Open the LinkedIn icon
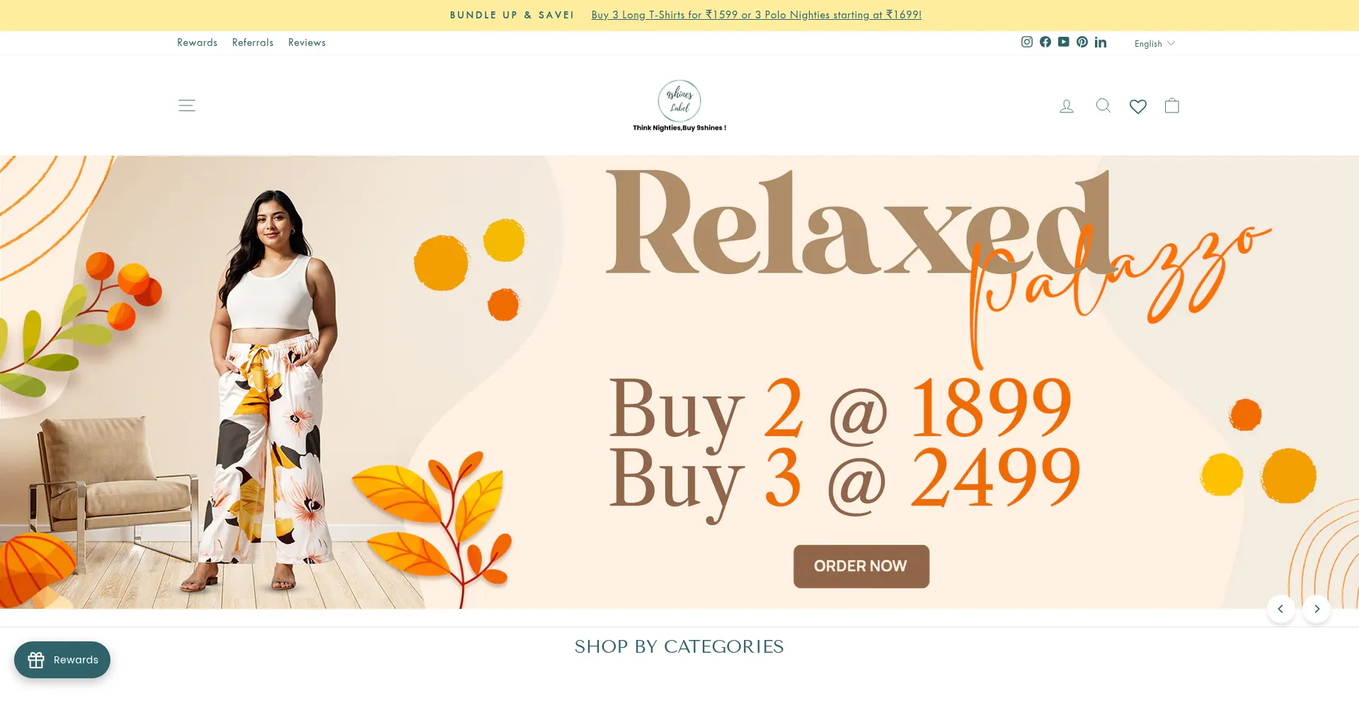 click(1100, 42)
